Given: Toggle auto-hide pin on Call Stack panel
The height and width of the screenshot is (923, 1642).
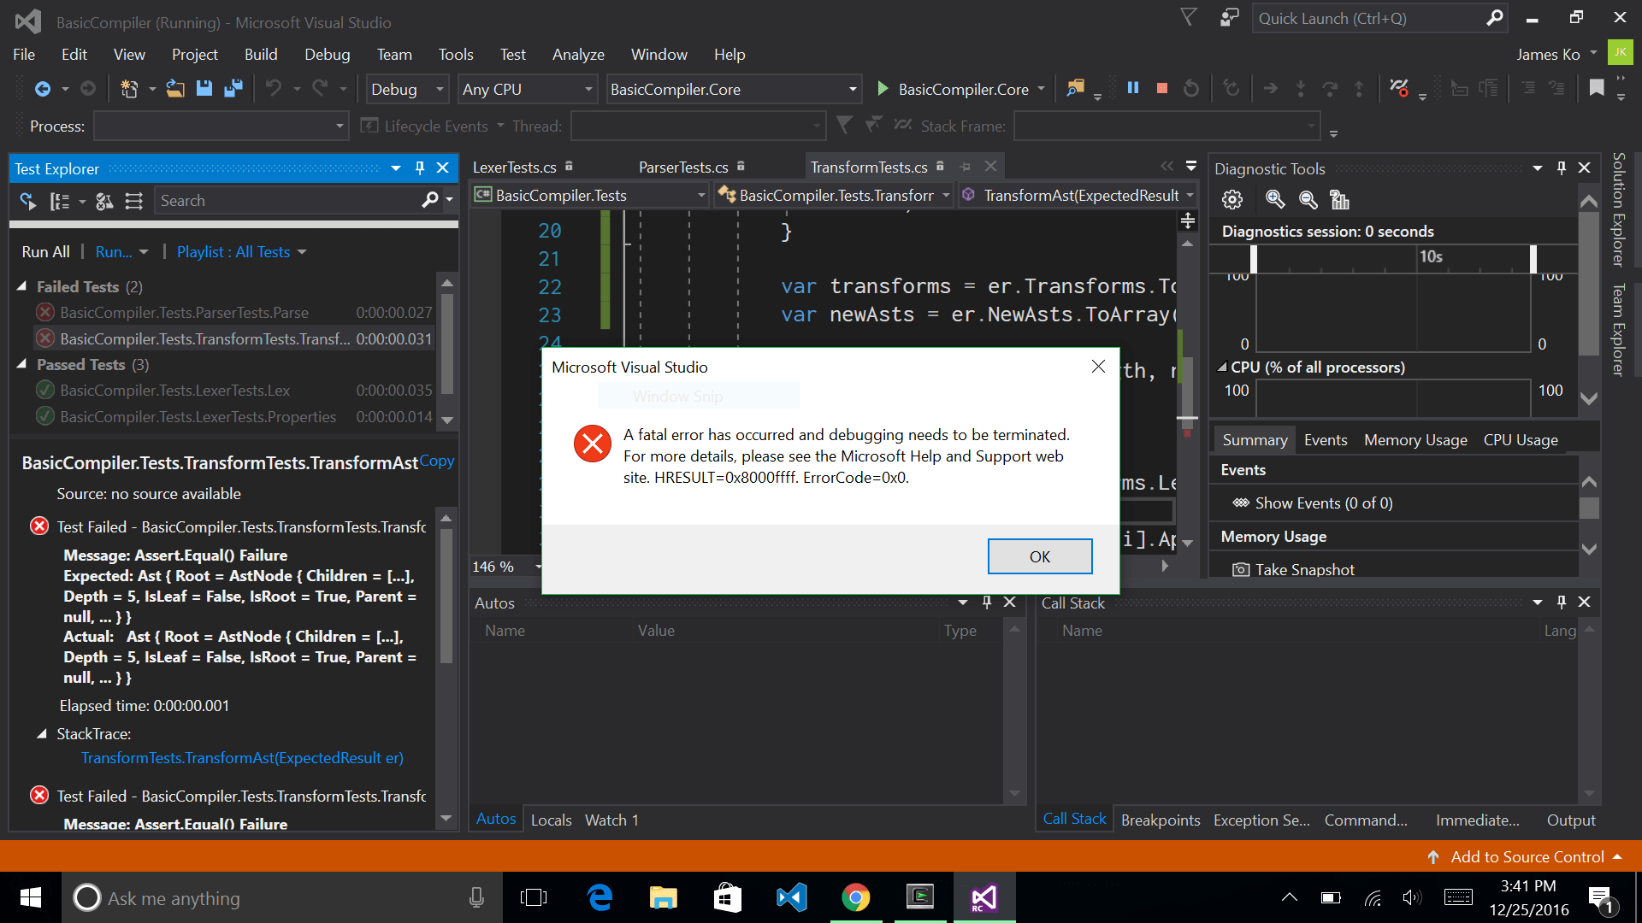Looking at the screenshot, I should 1561,603.
